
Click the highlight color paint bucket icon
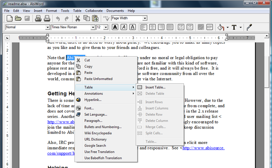coord(221,27)
